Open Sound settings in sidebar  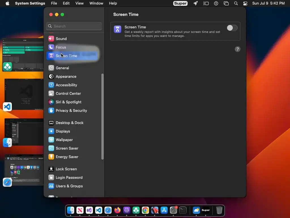(74, 39)
